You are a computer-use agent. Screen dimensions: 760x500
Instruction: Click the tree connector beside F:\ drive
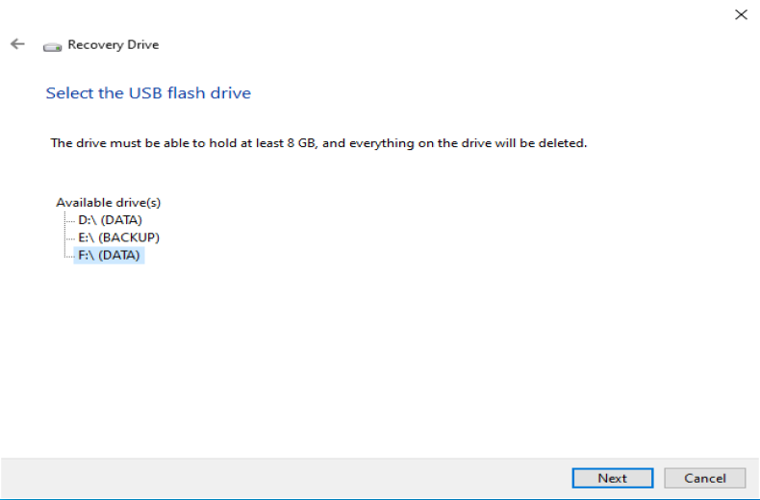coord(68,256)
